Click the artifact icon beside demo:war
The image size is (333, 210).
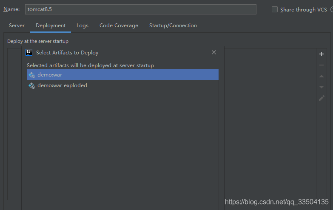[31, 75]
